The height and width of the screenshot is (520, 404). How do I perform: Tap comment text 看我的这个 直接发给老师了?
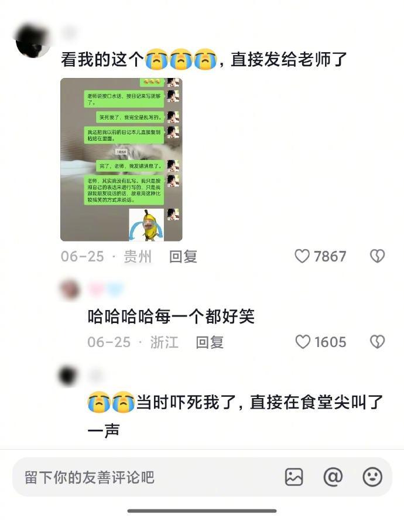coord(204,60)
